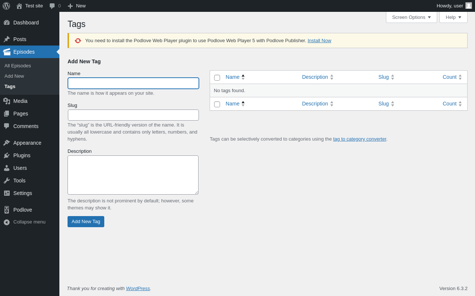The height and width of the screenshot is (296, 475).
Task: Tick the select-all checkbox in table footer
Action: 217,104
